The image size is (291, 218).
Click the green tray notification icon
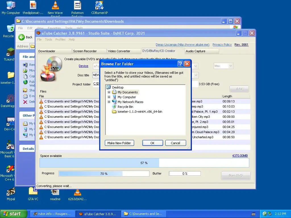pos(265,214)
